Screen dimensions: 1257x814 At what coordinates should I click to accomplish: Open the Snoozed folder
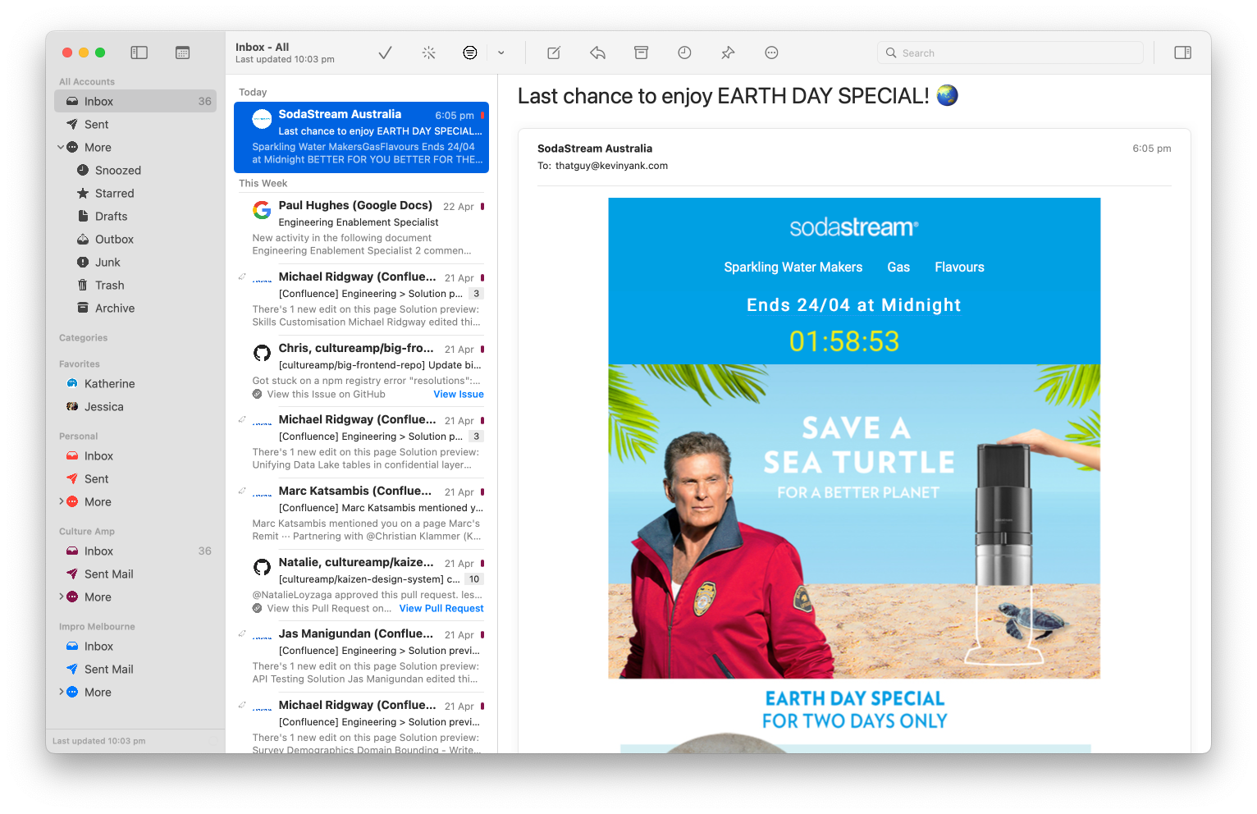tap(135, 171)
